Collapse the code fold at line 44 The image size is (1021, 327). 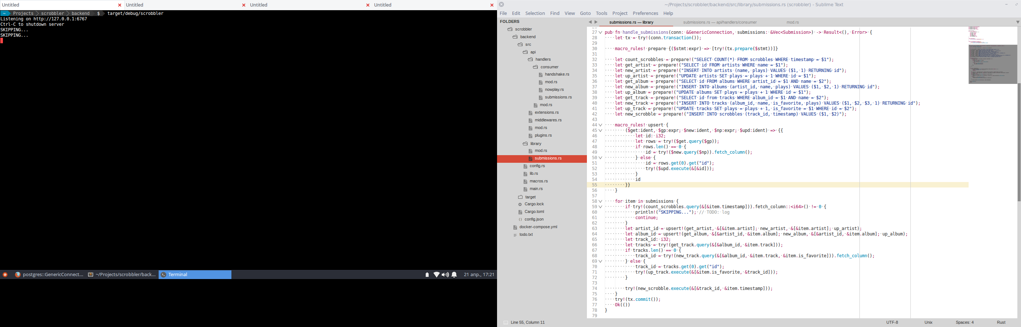click(x=600, y=125)
